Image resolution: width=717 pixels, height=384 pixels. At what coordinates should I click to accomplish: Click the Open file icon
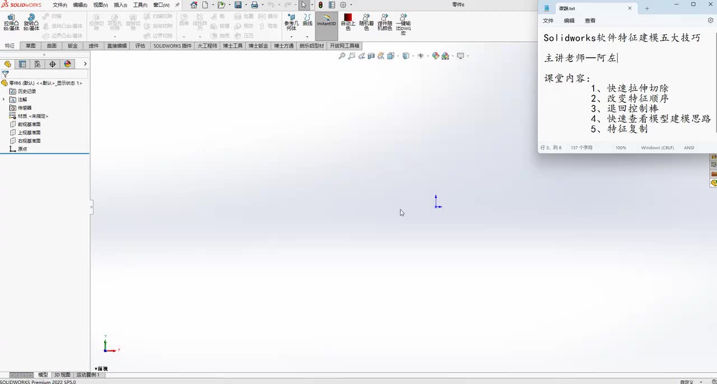tap(221, 5)
